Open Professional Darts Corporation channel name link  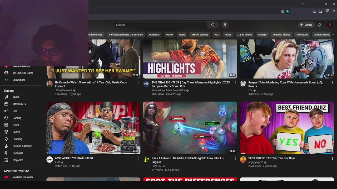pos(168,90)
